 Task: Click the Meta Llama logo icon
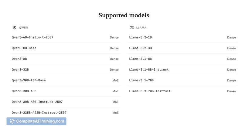pyautogui.click(x=132, y=28)
